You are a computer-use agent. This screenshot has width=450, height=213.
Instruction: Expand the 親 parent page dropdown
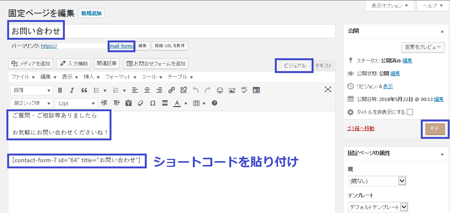click(377, 181)
